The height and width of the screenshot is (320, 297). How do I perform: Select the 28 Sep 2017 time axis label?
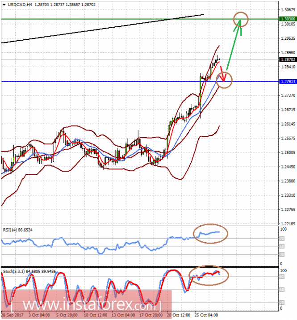12,315
